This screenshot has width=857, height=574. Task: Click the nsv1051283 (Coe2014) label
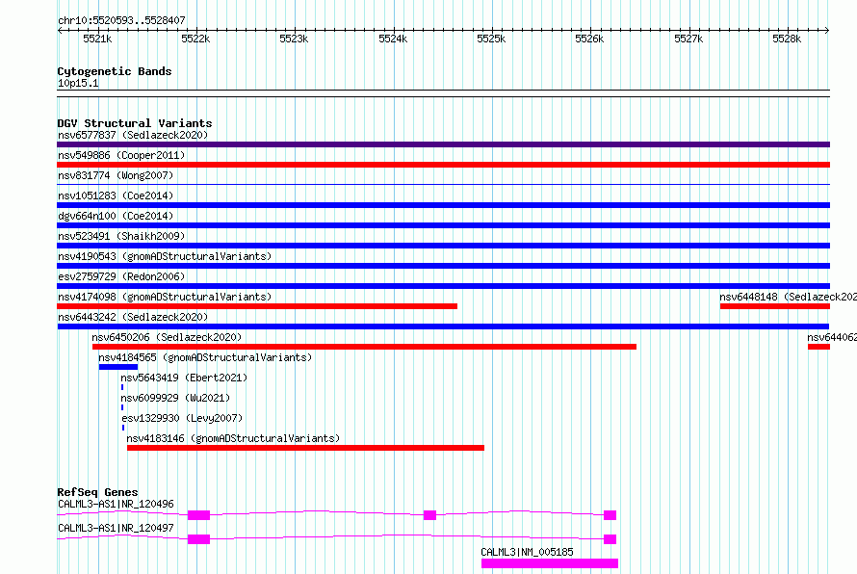pyautogui.click(x=116, y=196)
